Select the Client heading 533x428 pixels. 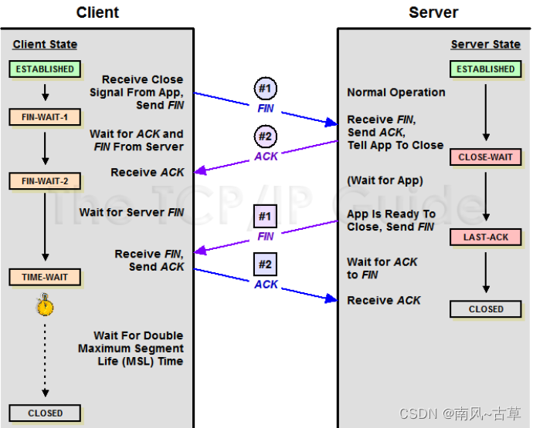pos(97,12)
